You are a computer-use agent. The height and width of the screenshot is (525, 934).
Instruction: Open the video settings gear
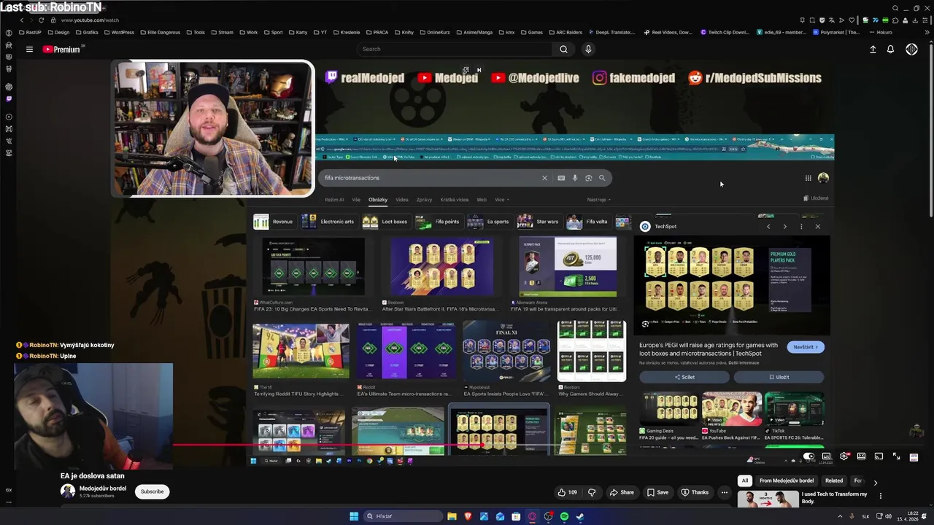pos(844,456)
